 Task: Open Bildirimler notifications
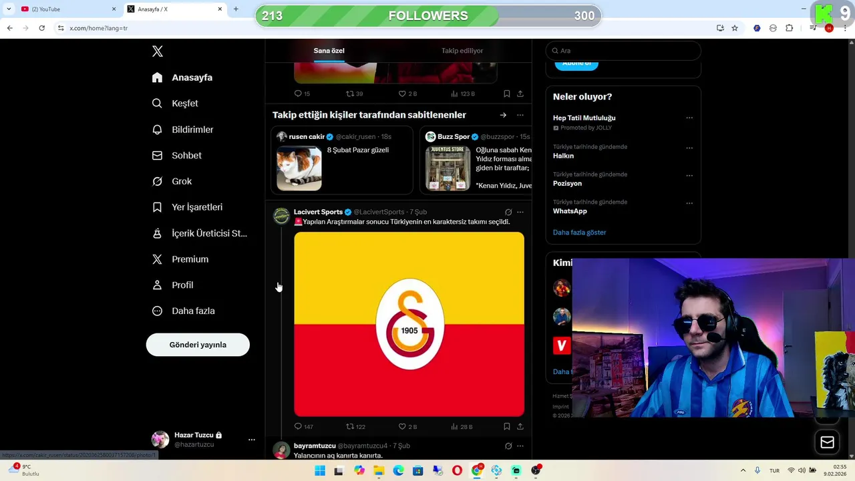(182, 130)
